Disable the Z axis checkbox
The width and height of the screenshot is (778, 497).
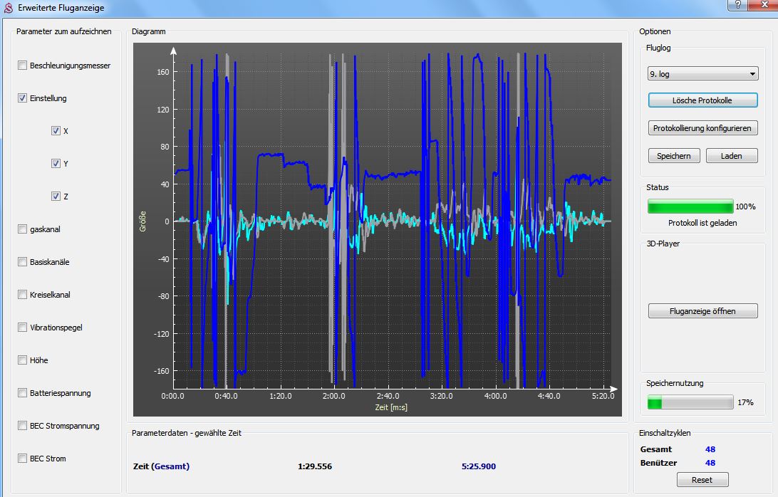pos(56,197)
